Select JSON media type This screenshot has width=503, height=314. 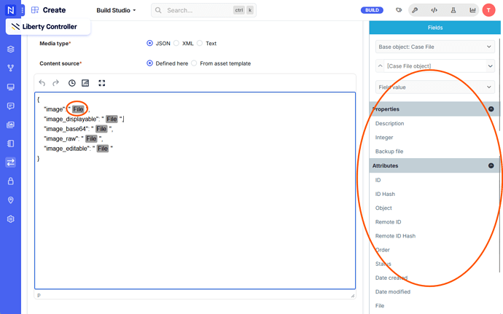coord(149,43)
